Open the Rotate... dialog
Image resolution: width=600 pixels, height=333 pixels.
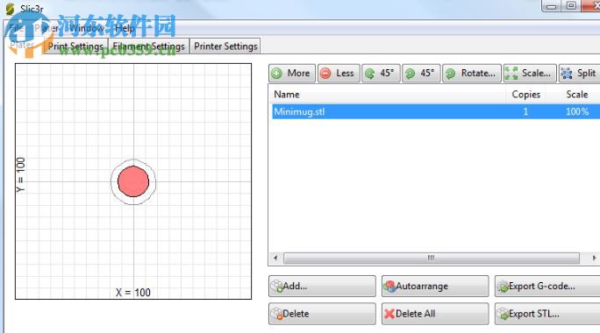[x=472, y=73]
